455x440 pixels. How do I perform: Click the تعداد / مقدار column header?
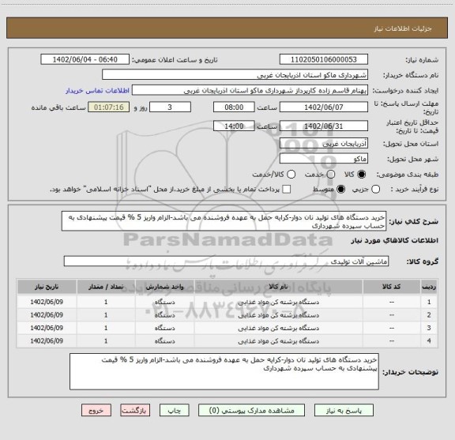pyautogui.click(x=106, y=287)
